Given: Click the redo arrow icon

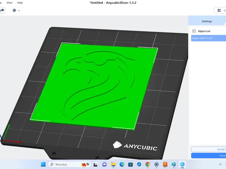Looking at the screenshot, I should tap(2, 10).
